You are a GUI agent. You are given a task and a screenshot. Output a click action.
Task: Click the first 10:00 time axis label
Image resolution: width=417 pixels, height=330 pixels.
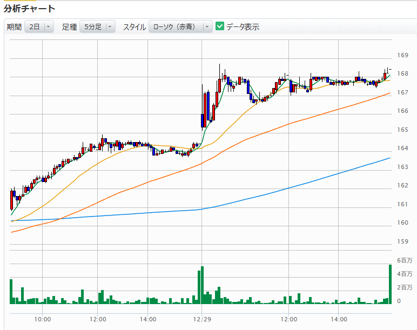(43, 320)
